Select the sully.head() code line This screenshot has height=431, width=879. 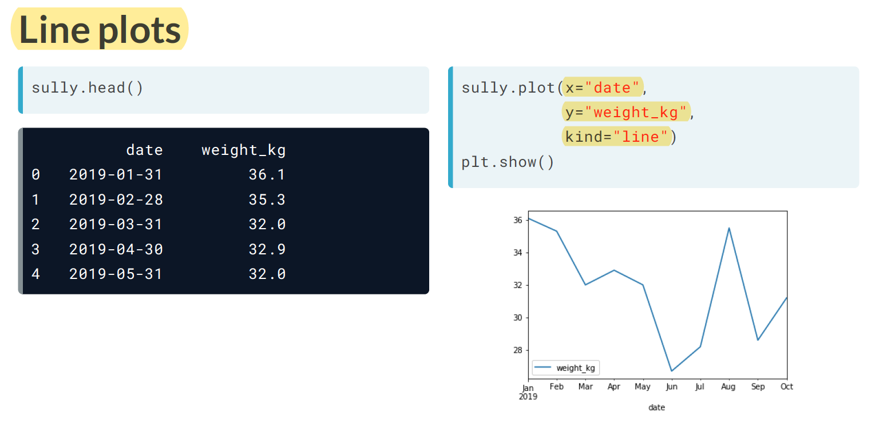88,88
